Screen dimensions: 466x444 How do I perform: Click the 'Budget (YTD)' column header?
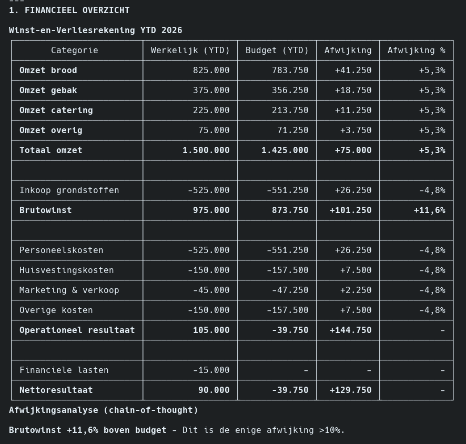(x=277, y=51)
